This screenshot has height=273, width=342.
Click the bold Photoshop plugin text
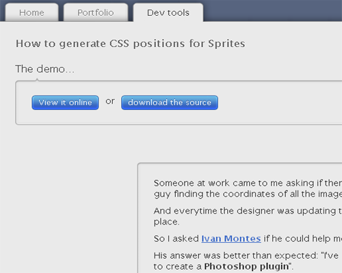[246, 266]
